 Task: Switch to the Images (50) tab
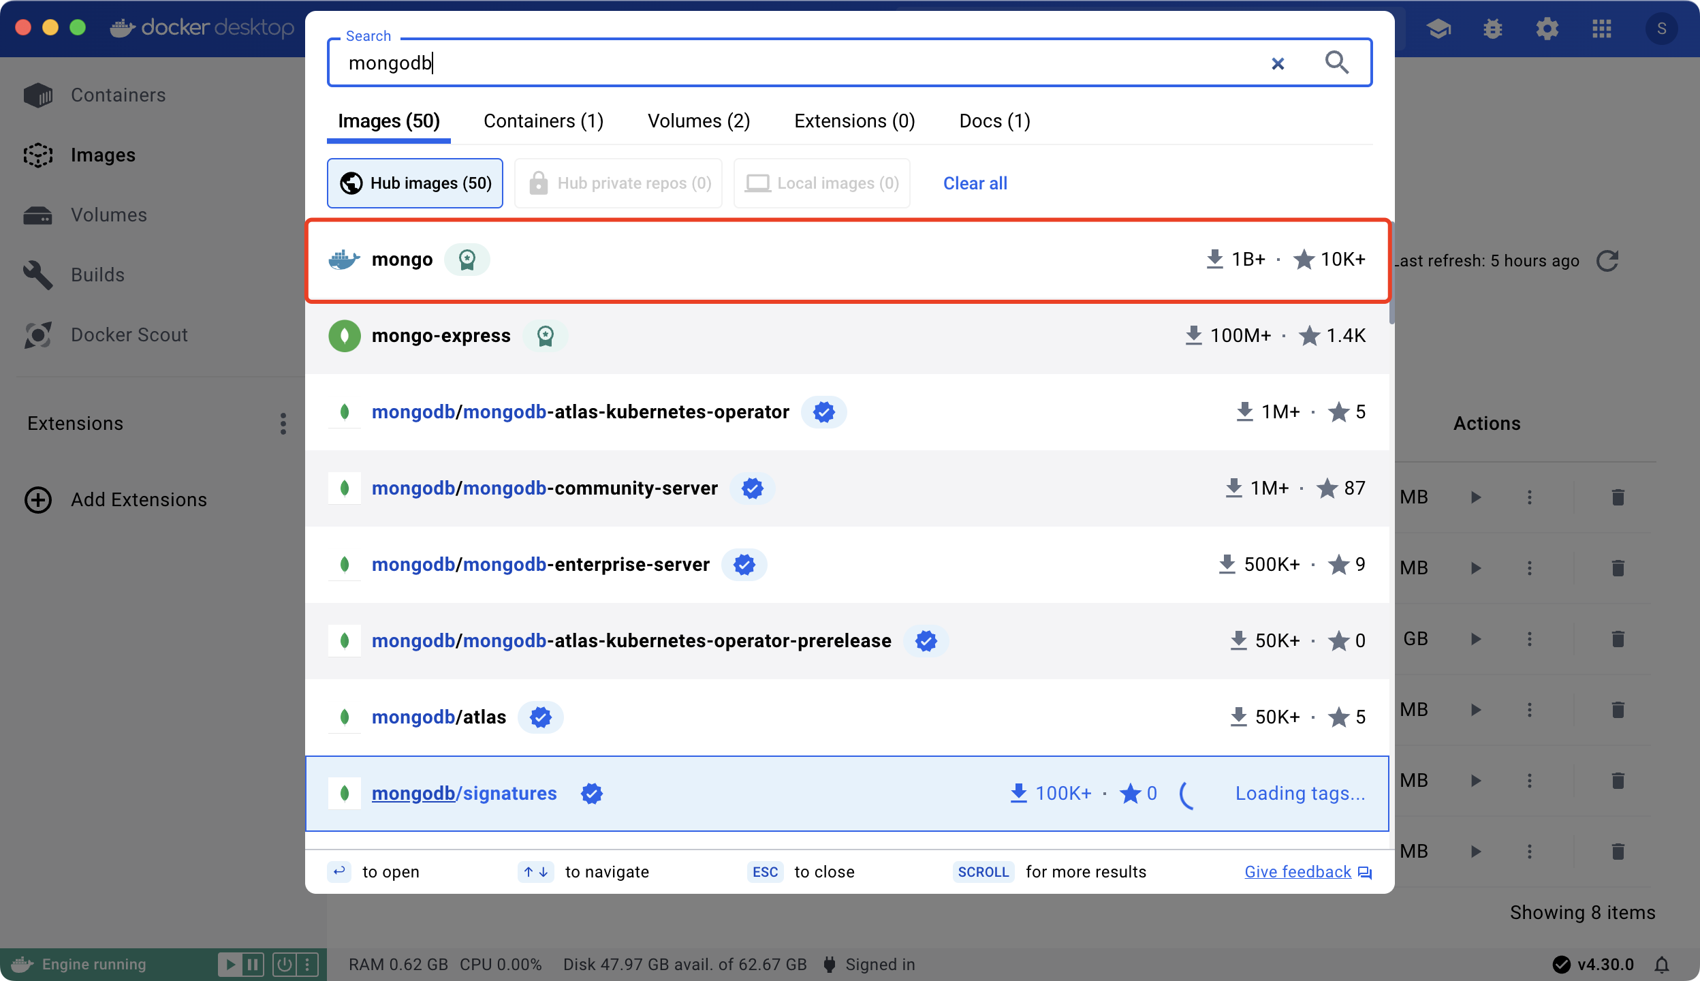click(389, 121)
